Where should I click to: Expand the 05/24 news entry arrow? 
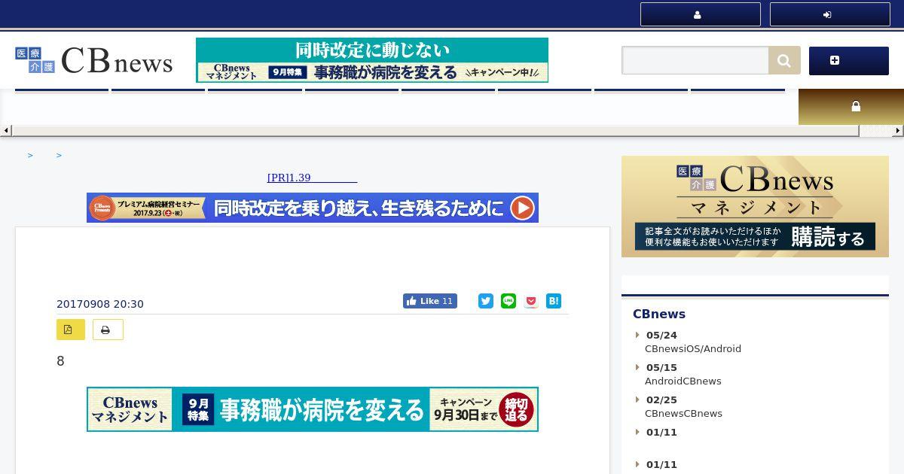[637, 335]
